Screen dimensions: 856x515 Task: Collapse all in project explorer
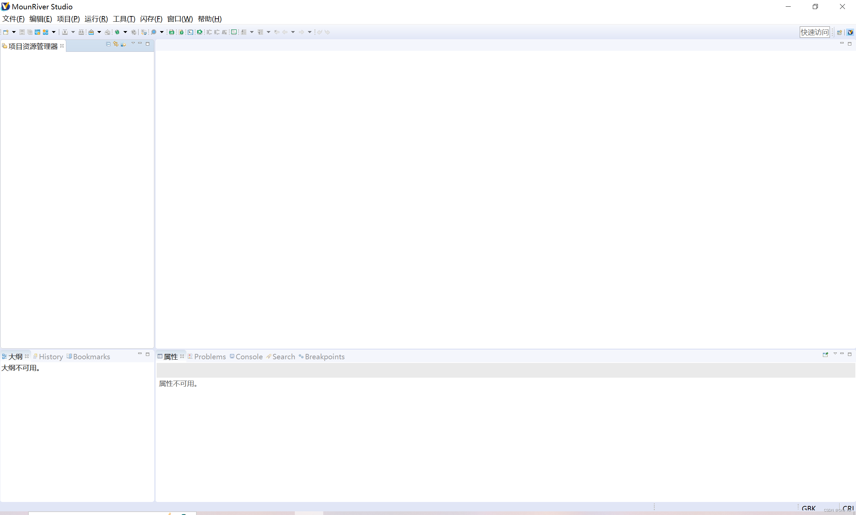pos(108,44)
